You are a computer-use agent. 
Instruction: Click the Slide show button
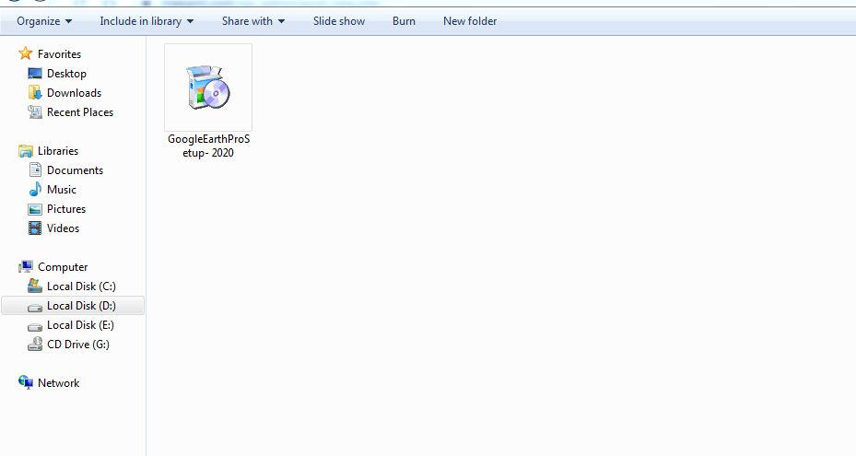click(339, 21)
